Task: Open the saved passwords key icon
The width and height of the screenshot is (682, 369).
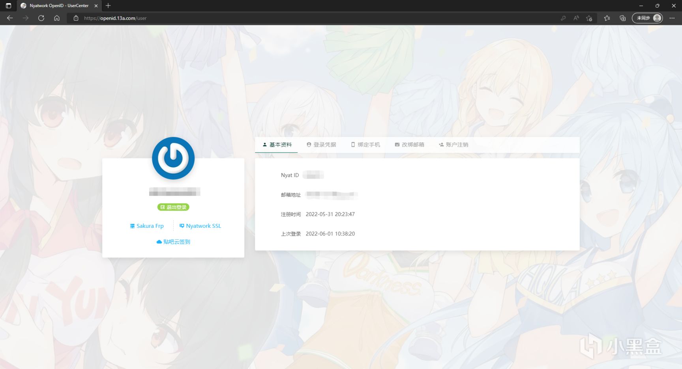Action: pos(563,18)
